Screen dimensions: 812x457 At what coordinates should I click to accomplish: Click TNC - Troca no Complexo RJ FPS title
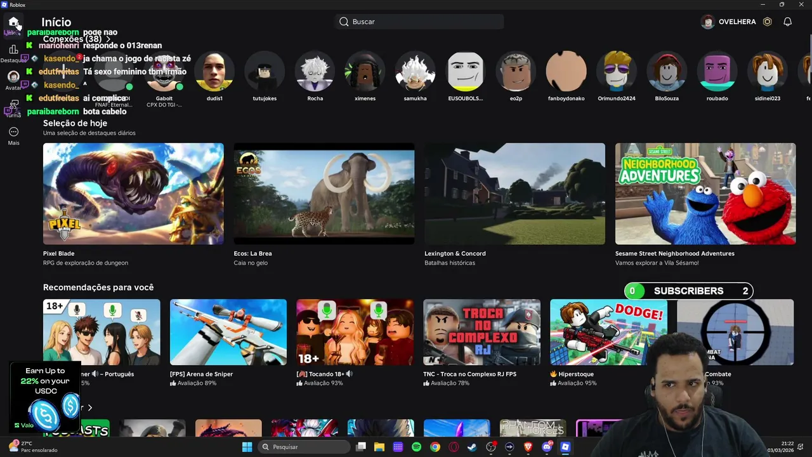click(x=470, y=374)
